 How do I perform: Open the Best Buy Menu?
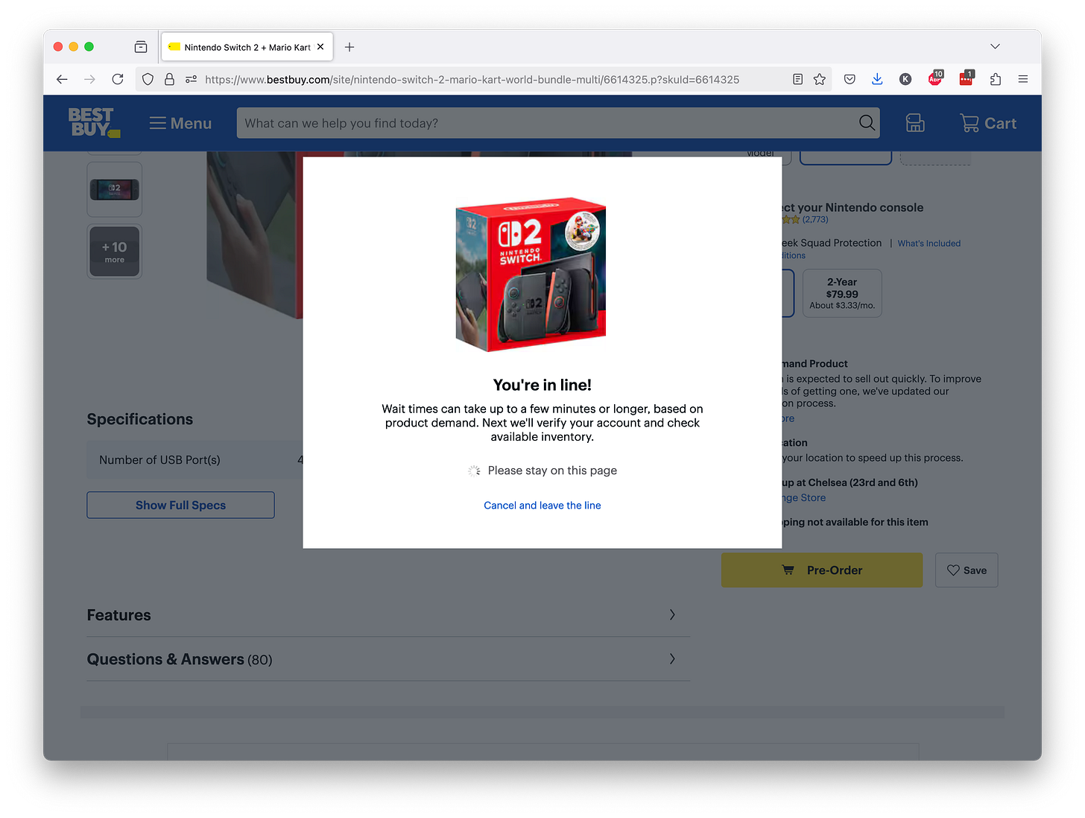[180, 123]
